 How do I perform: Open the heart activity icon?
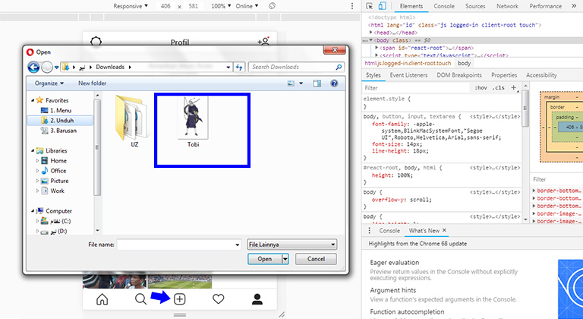pyautogui.click(x=219, y=299)
